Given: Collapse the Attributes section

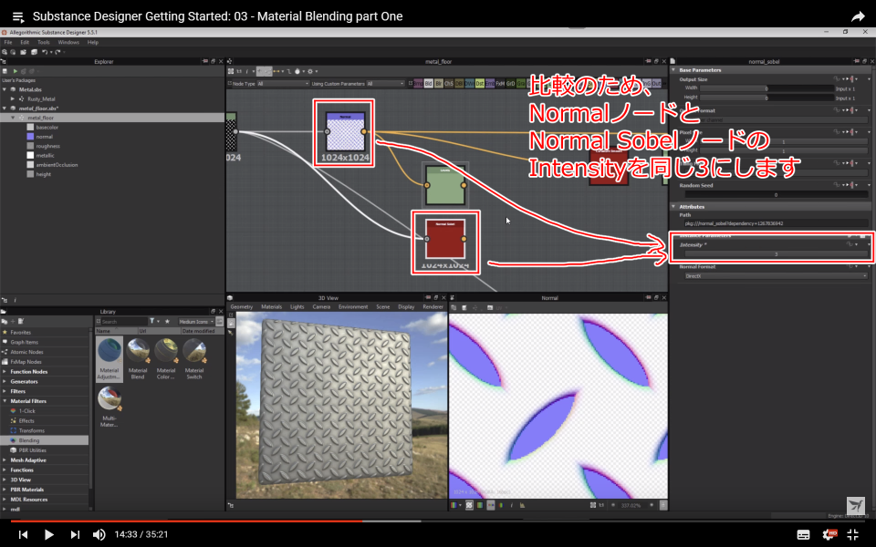Looking at the screenshot, I should click(673, 207).
